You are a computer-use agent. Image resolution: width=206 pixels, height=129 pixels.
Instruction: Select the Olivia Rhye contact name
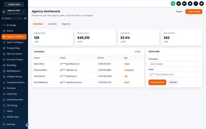[x=39, y=64]
